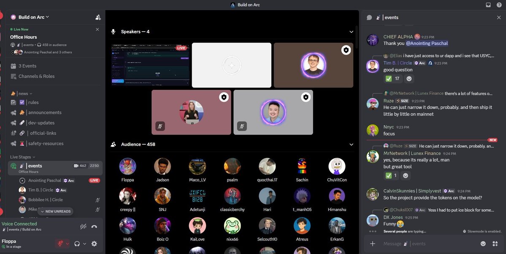Toggle noise suppression icon in Voice Connected panel
This screenshot has height=254, width=506.
click(x=83, y=227)
